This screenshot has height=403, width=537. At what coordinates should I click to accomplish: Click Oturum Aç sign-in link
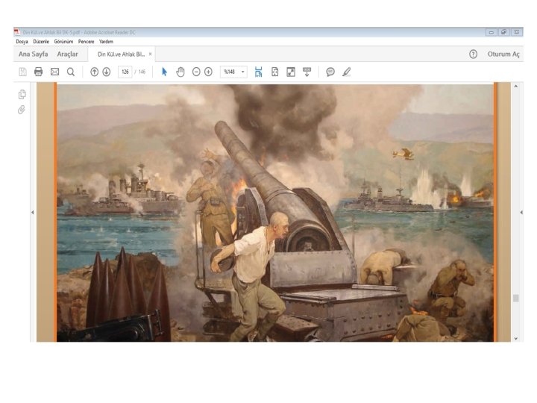click(503, 54)
